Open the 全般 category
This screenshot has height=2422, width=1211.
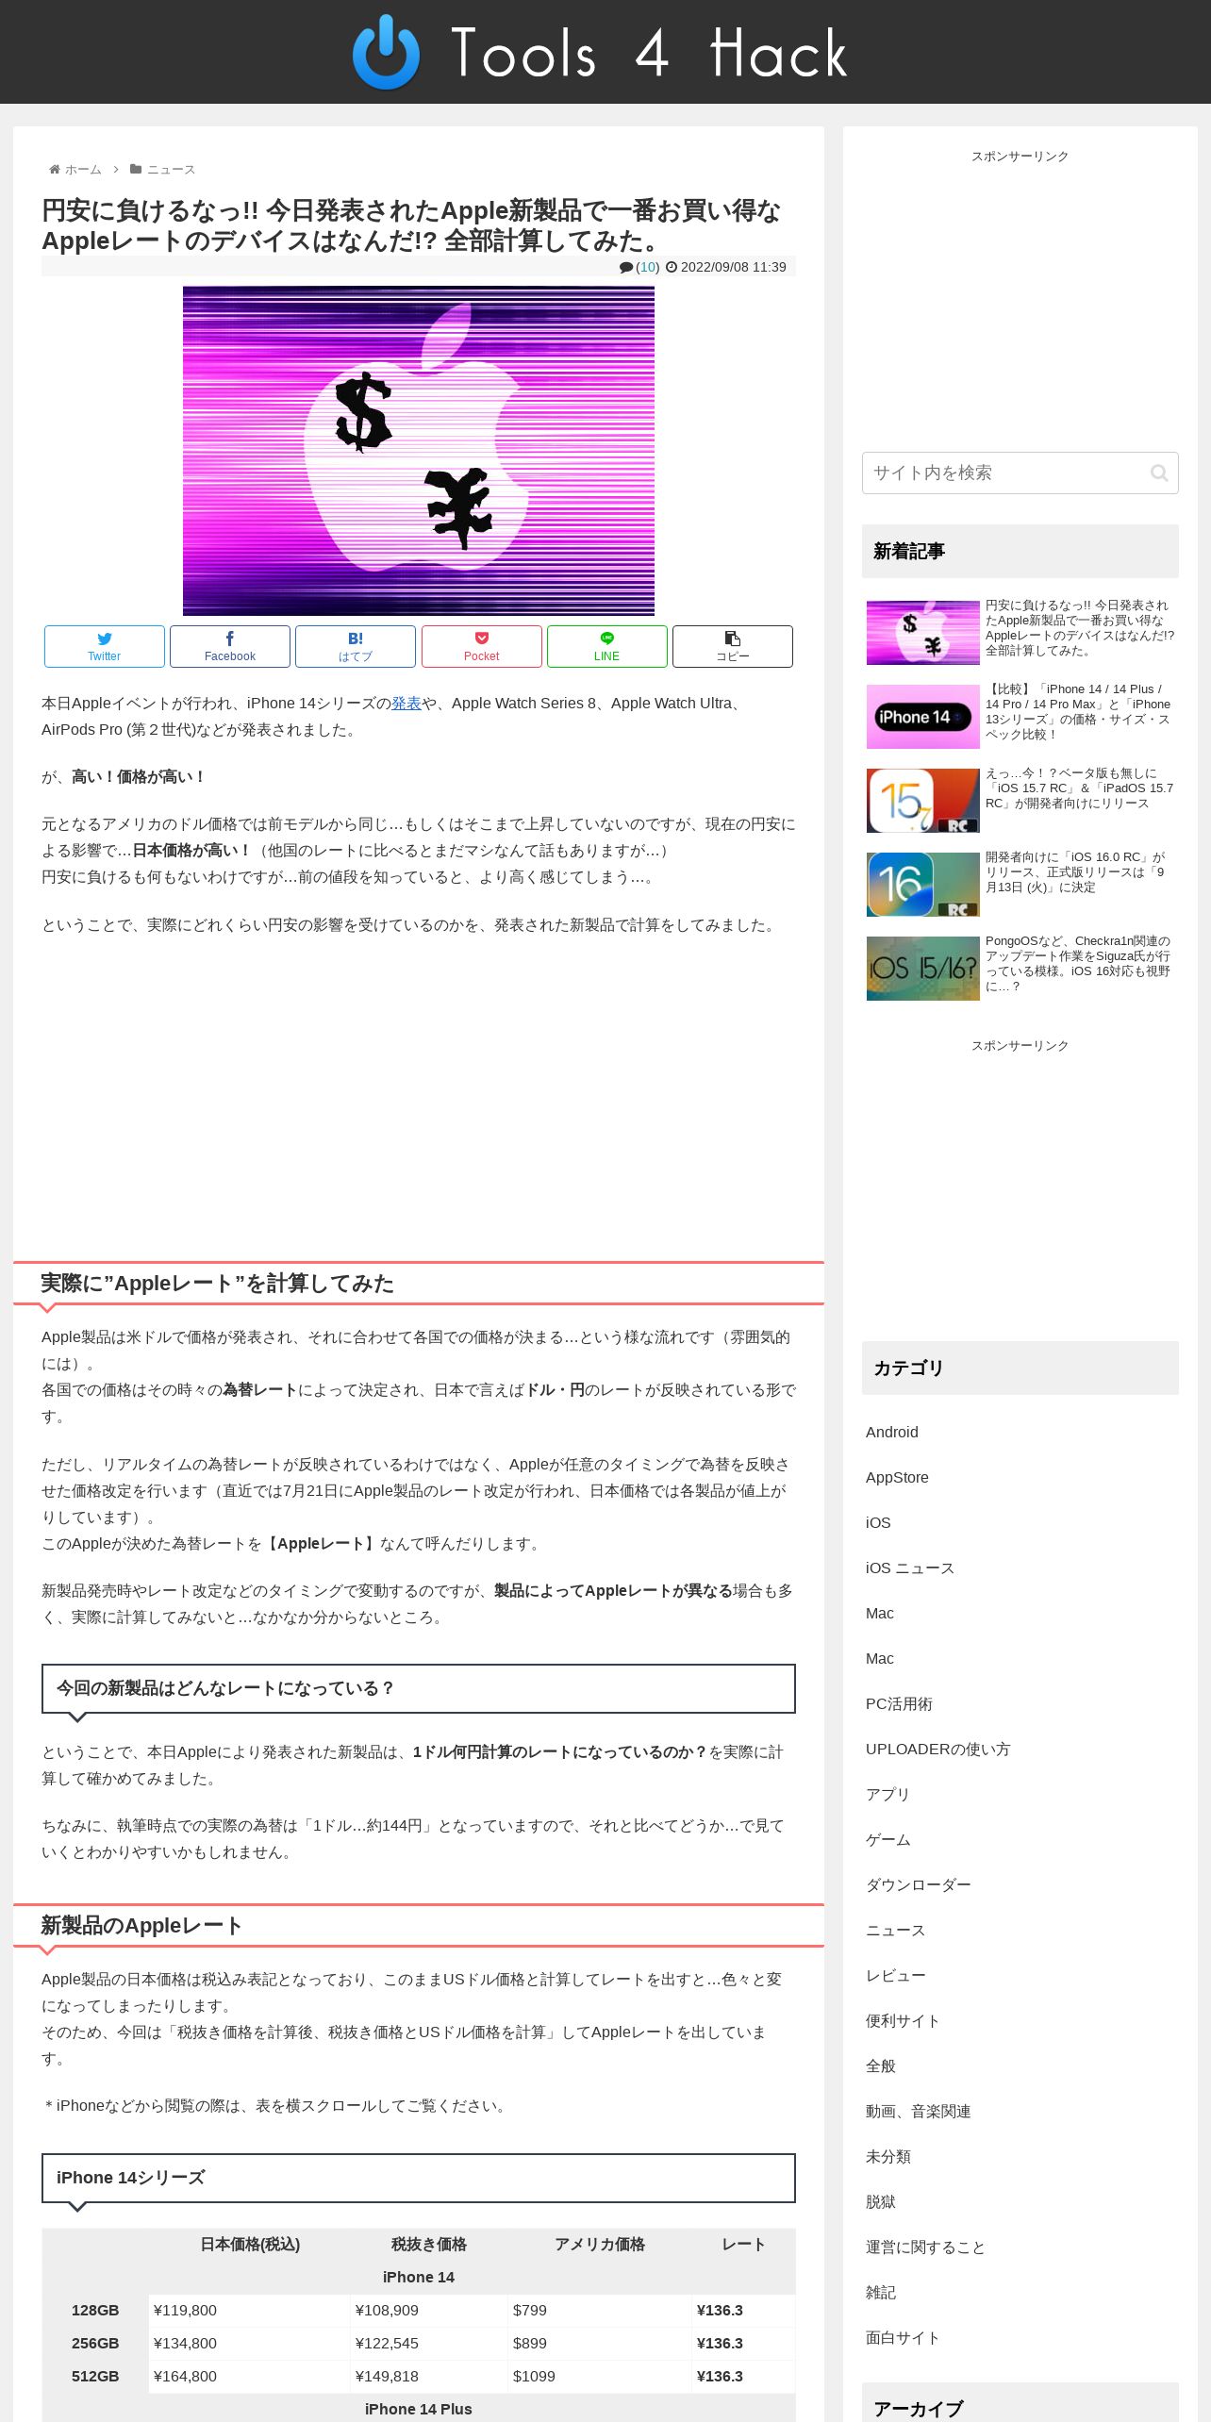[881, 2065]
